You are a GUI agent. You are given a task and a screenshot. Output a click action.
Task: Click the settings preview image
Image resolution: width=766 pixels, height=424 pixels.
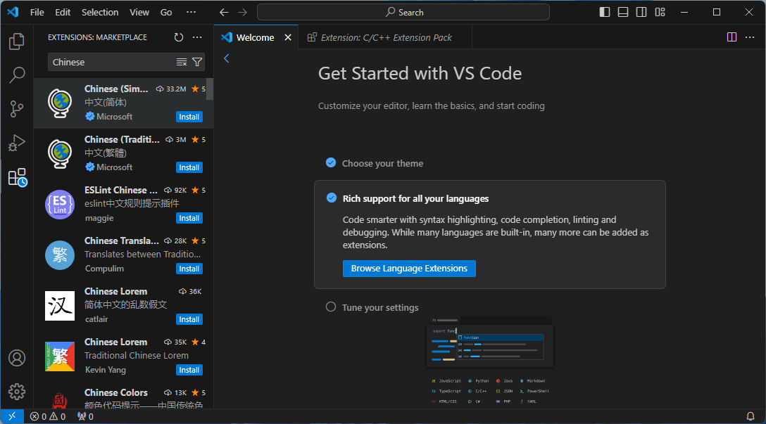click(490, 361)
